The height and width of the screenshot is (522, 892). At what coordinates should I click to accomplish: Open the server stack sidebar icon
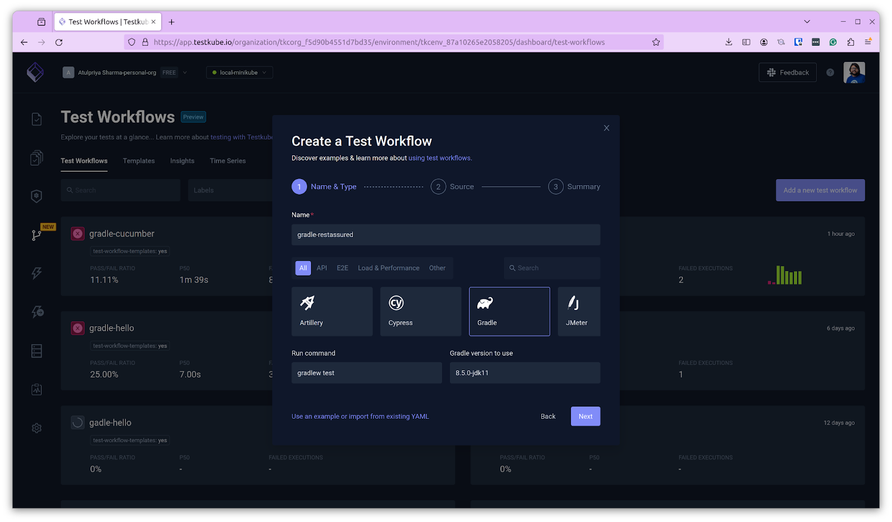37,351
